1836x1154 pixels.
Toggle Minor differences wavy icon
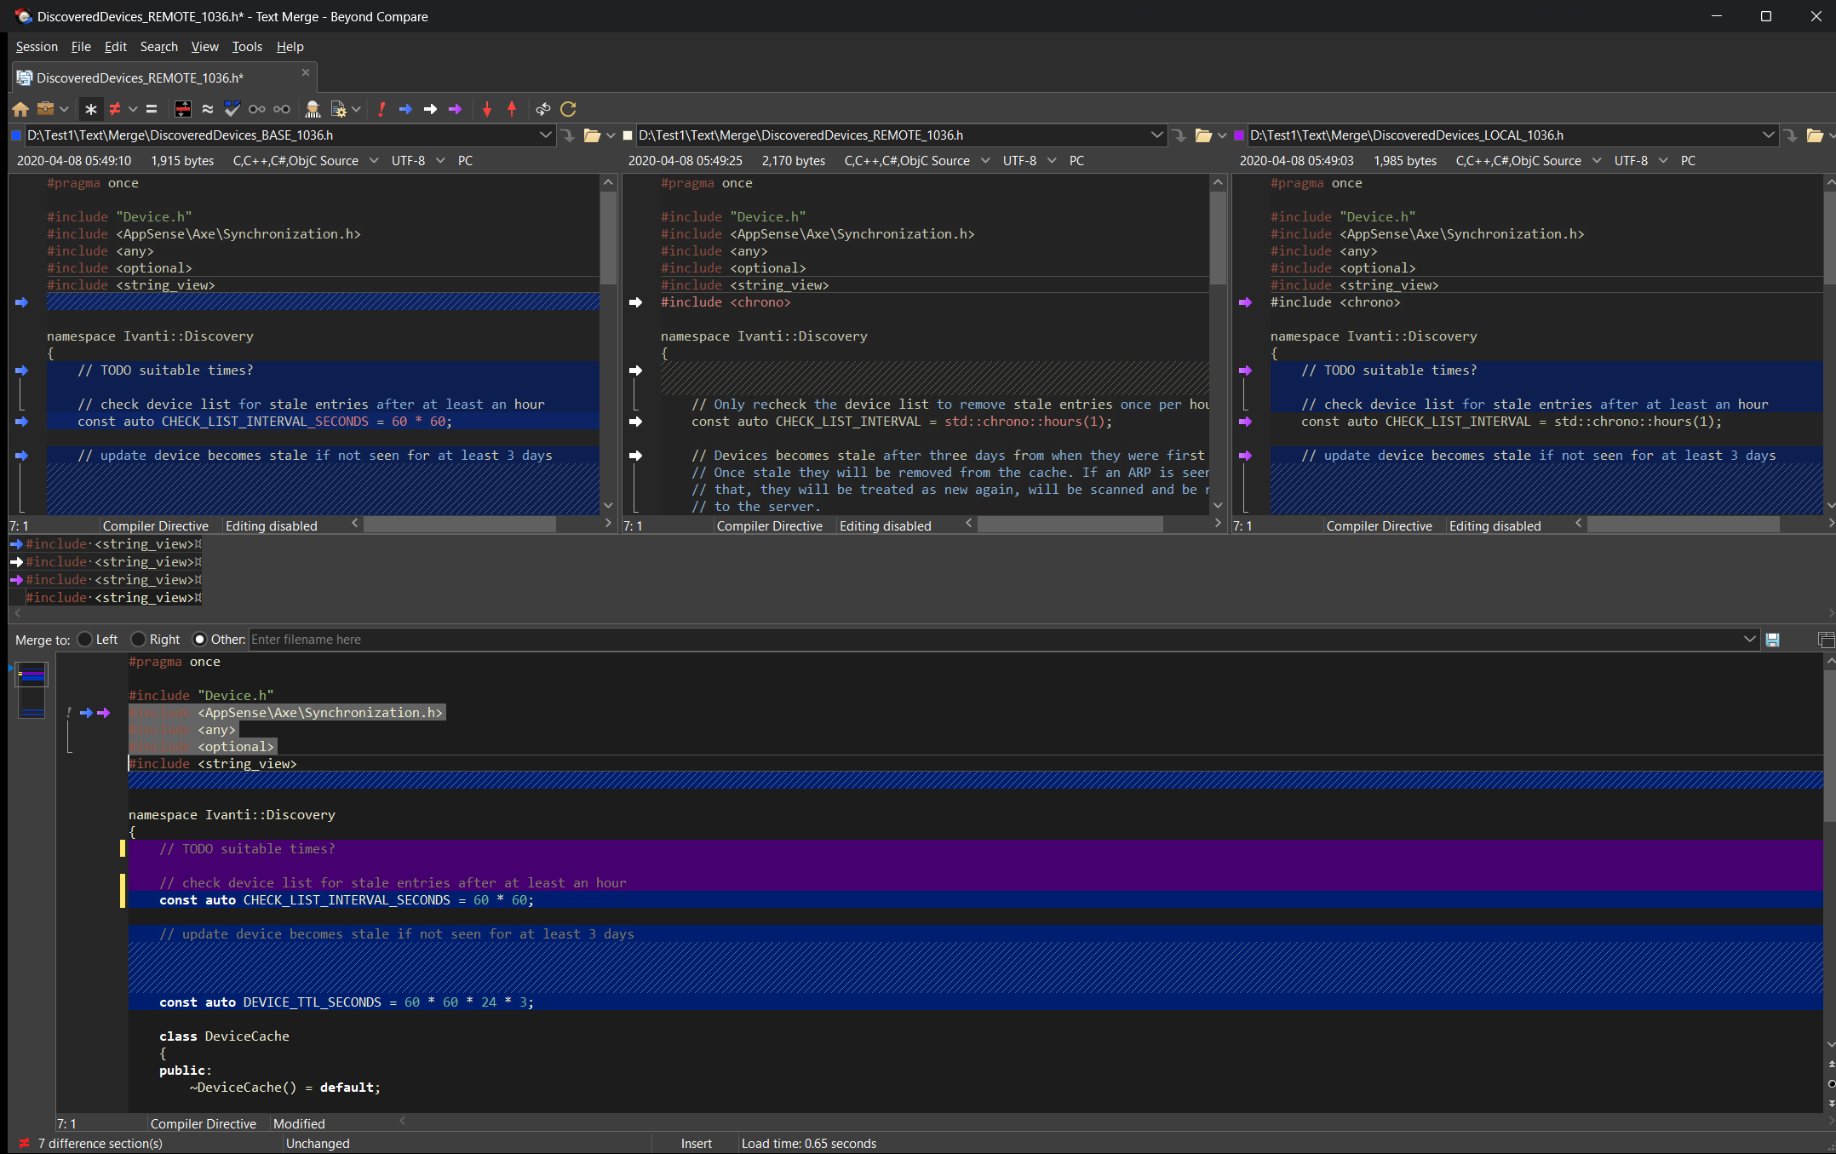(x=207, y=109)
